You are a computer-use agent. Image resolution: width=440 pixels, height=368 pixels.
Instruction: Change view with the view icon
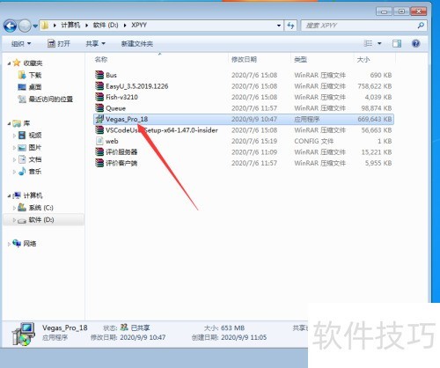[x=368, y=44]
